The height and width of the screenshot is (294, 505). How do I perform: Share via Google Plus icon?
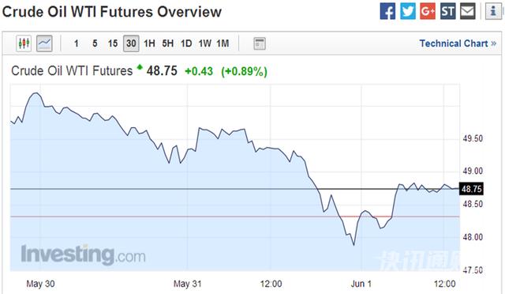pyautogui.click(x=428, y=11)
